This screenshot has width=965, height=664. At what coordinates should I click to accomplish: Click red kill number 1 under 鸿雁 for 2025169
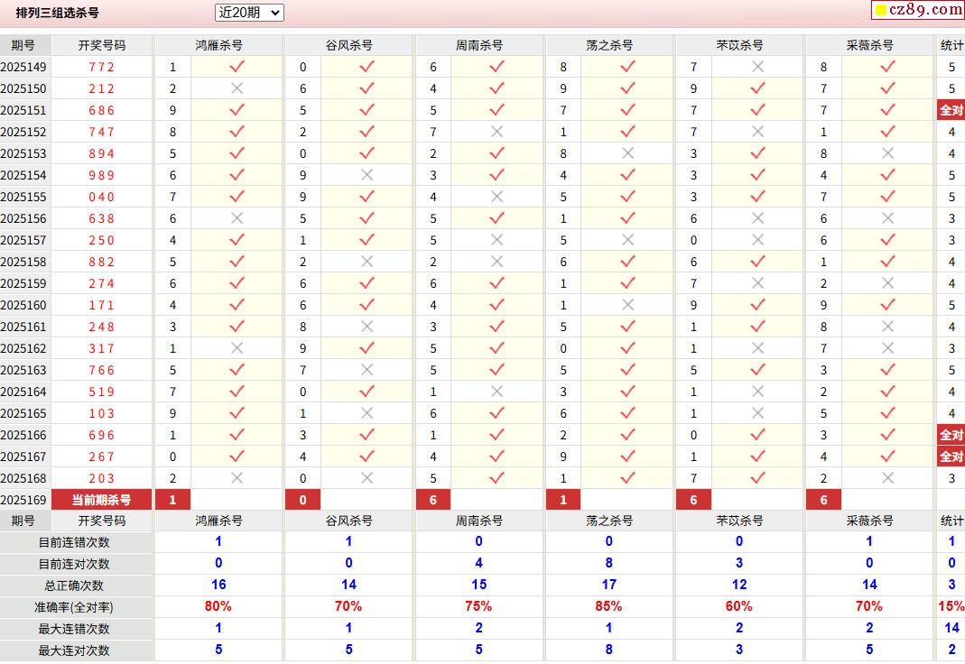click(x=173, y=500)
